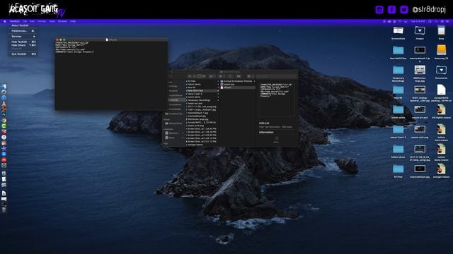Choose Hide TextEdit menu entry

(23, 42)
